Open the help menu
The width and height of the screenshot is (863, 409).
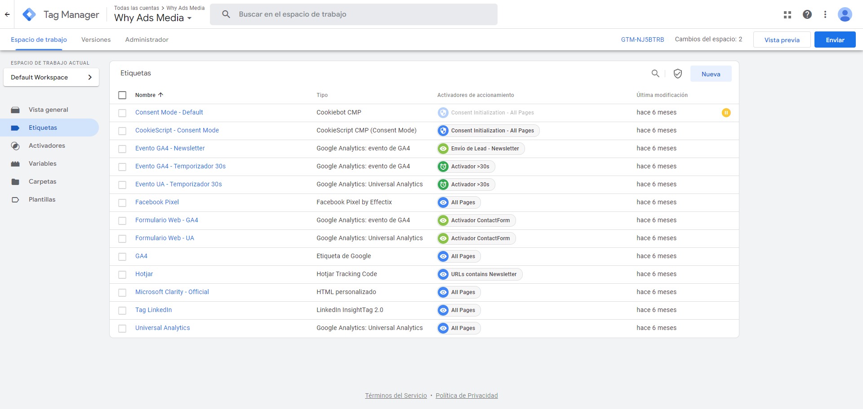[x=807, y=14]
